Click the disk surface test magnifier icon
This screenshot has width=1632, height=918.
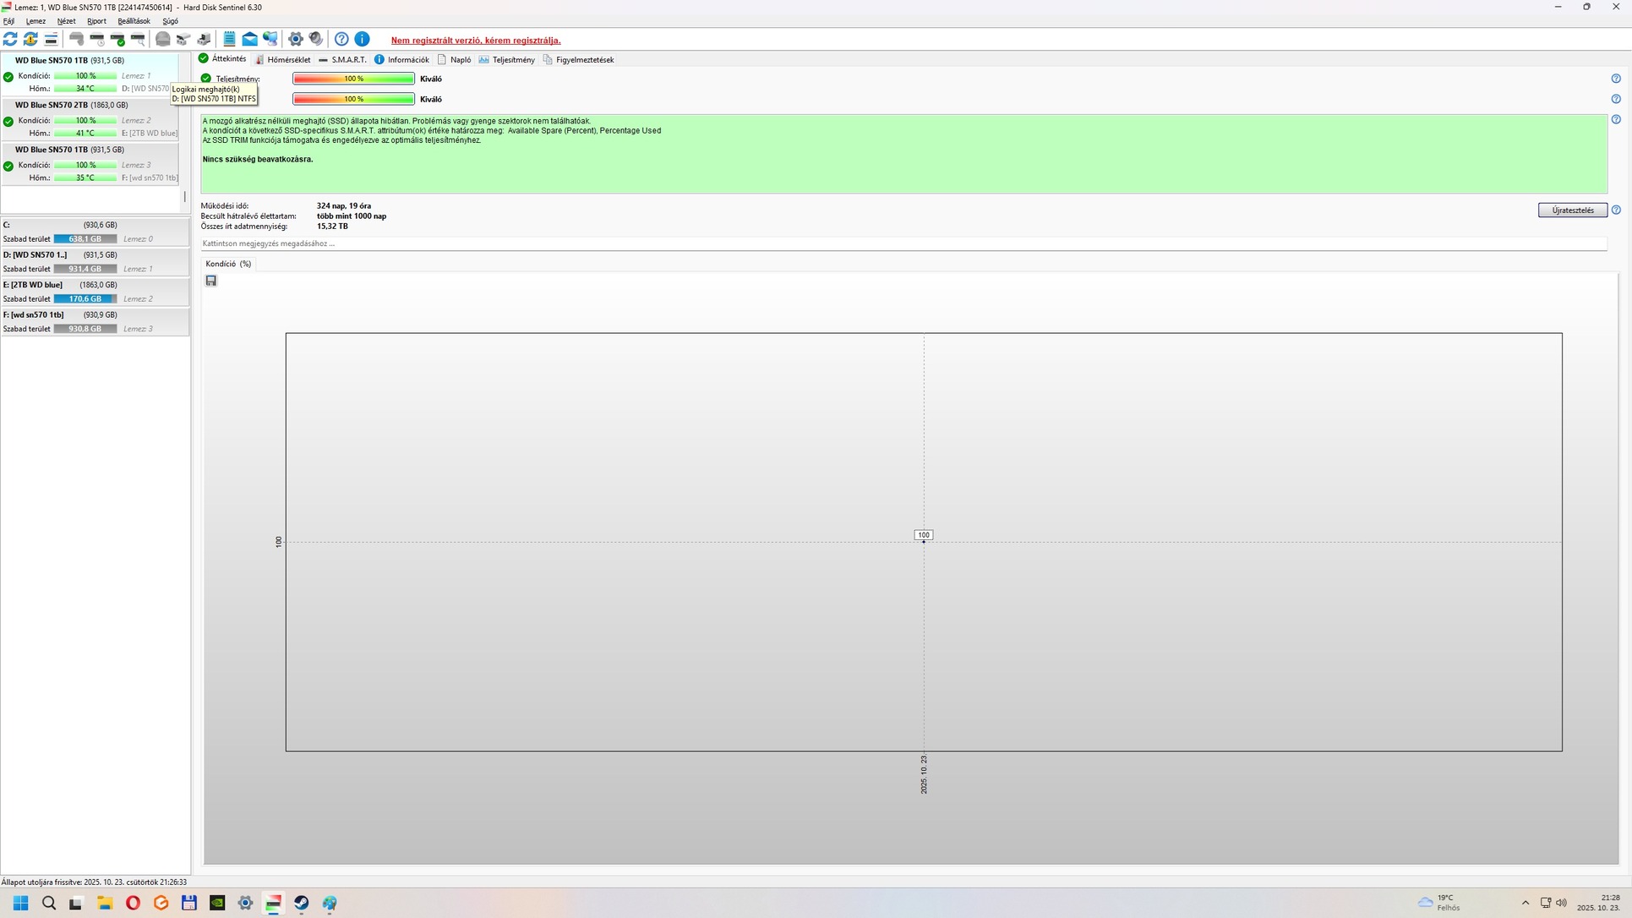click(139, 39)
